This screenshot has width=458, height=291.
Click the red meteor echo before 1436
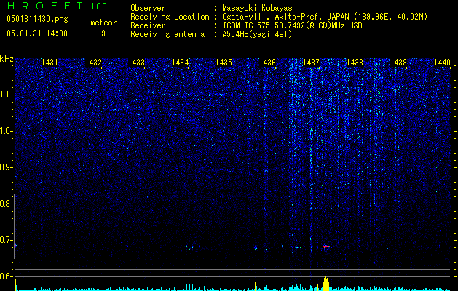click(256, 248)
